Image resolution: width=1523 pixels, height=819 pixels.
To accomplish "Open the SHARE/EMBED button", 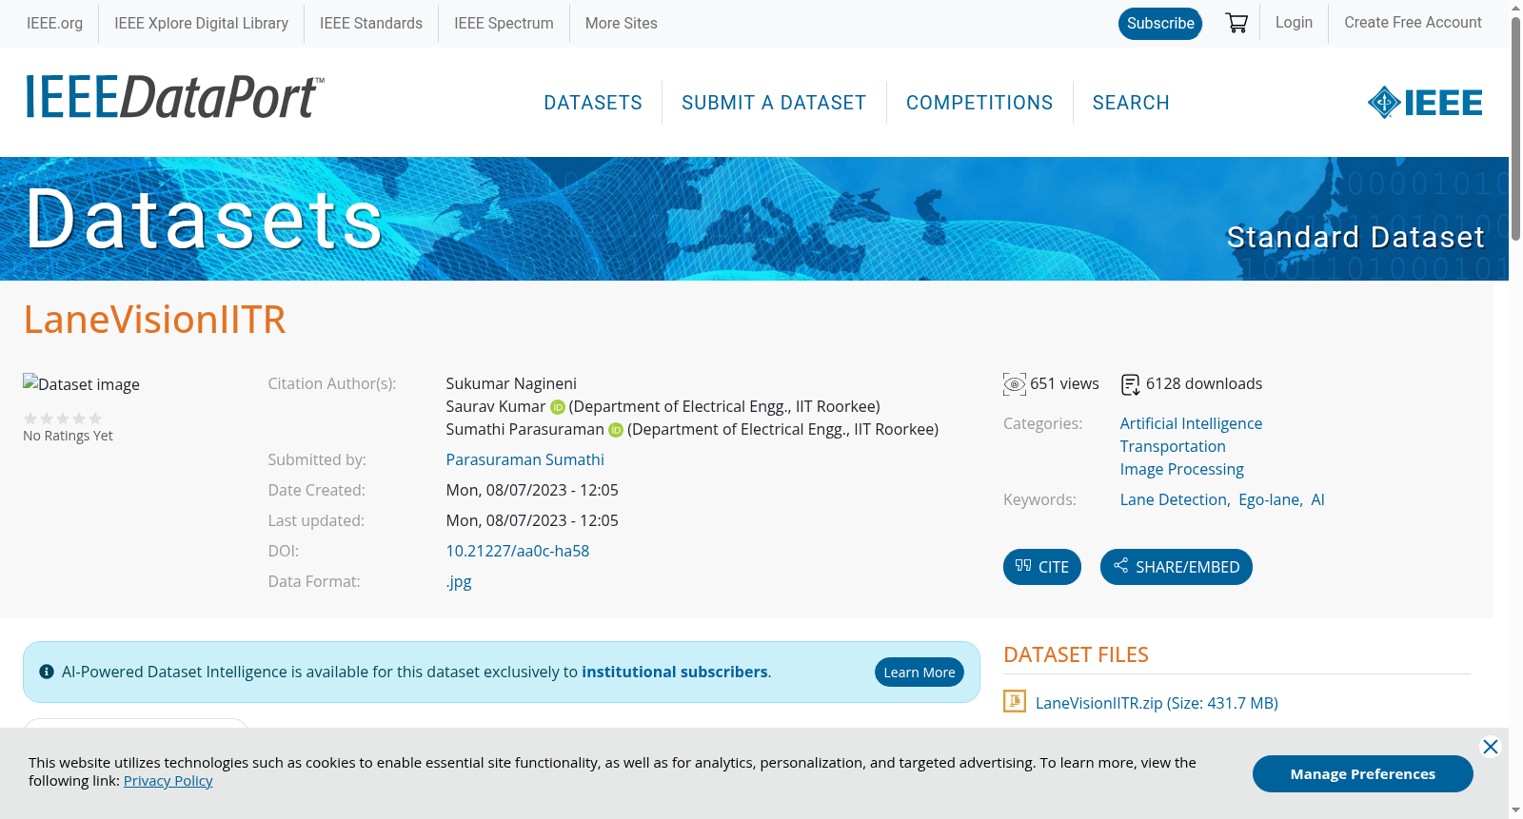I will point(1177,567).
